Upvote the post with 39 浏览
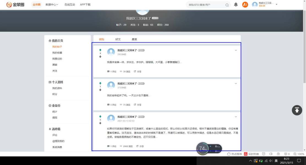This screenshot has width=306, height=165. (100, 50)
